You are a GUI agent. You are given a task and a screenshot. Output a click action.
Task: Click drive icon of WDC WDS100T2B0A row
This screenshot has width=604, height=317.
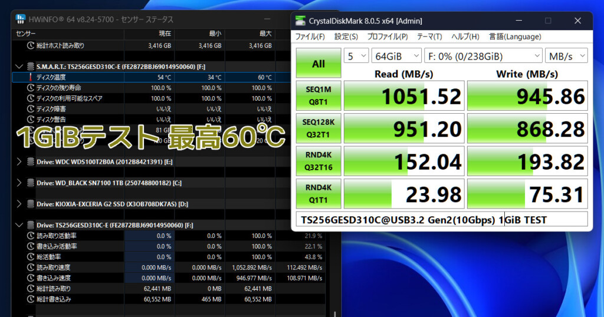31,161
